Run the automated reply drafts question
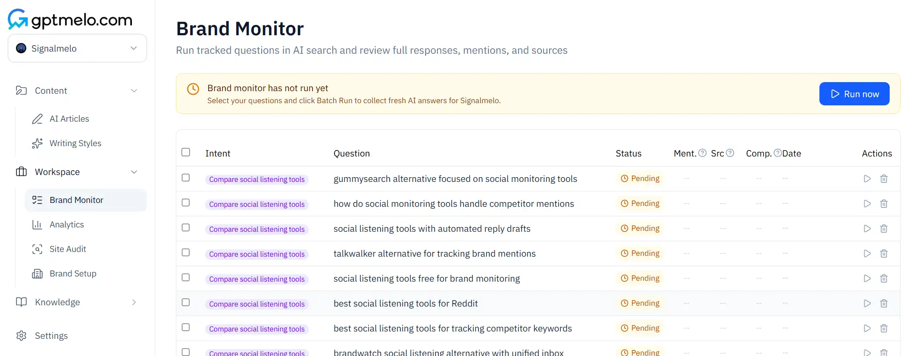Screen dimensions: 919x356 tap(867, 229)
